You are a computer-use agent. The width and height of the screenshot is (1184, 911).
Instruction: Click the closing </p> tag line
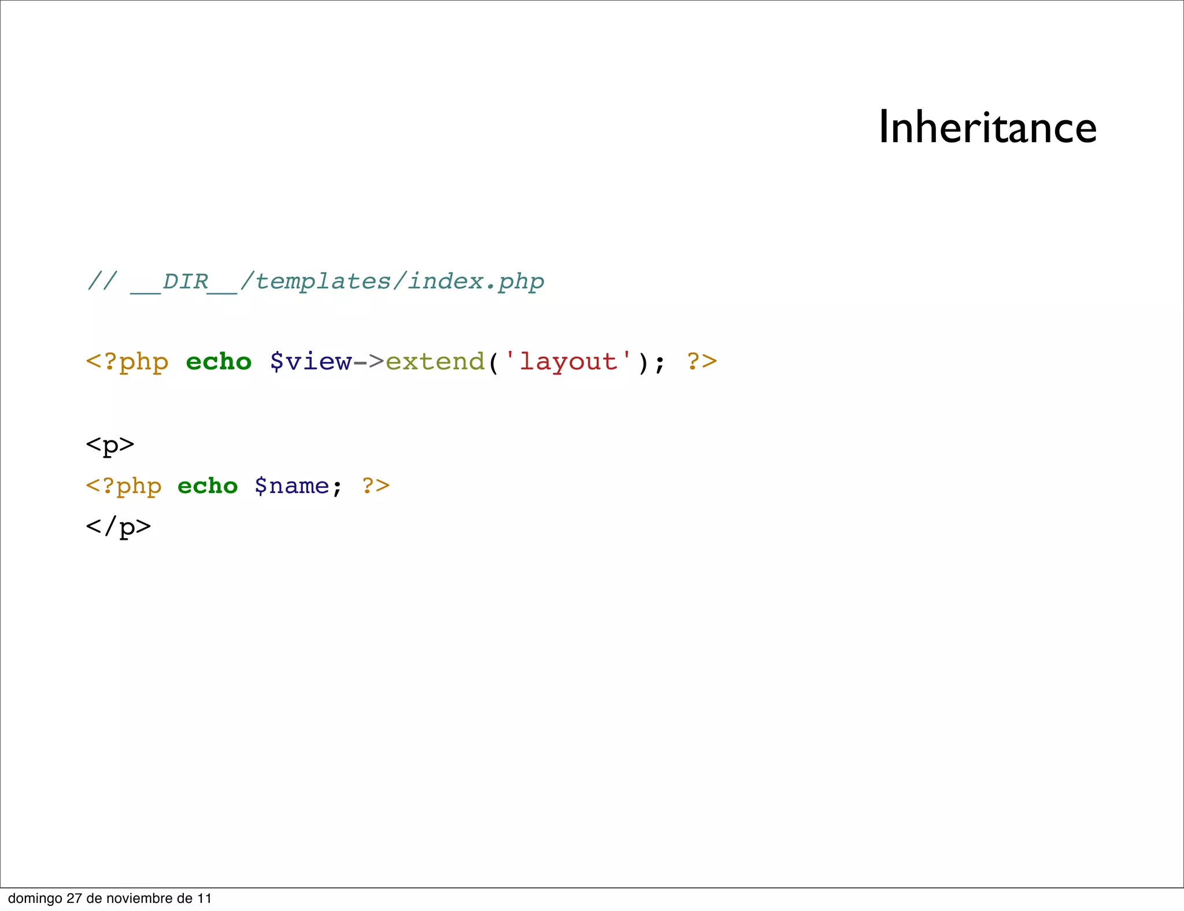pyautogui.click(x=119, y=527)
